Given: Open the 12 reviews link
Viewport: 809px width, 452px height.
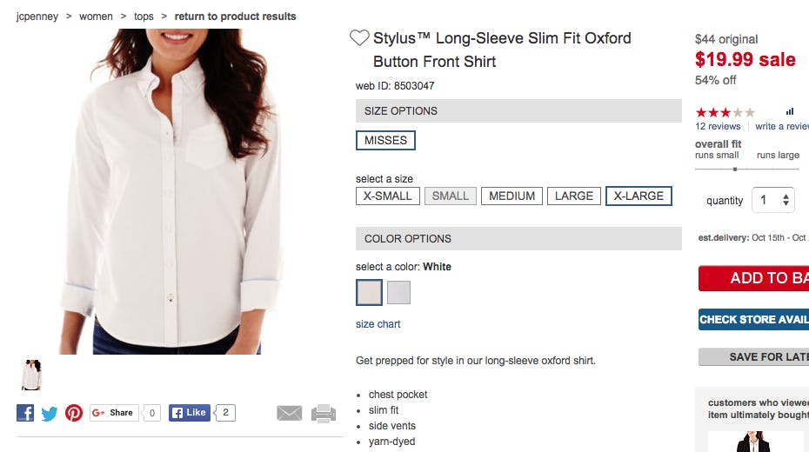Looking at the screenshot, I should (x=718, y=127).
